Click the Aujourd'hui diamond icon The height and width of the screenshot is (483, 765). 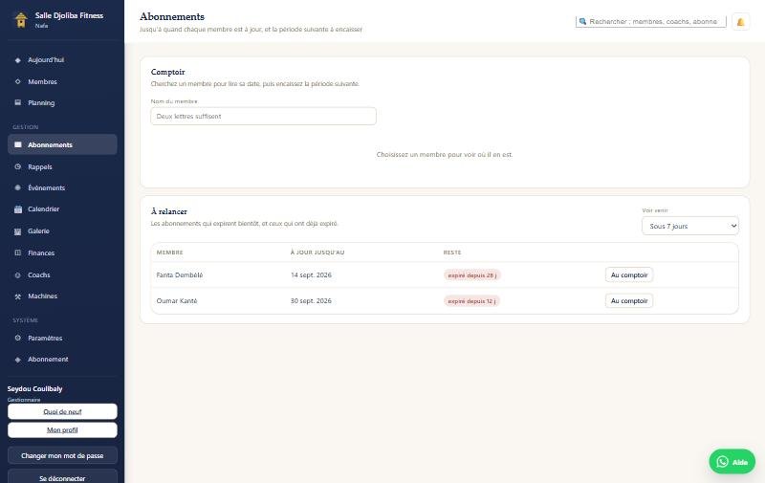18,60
